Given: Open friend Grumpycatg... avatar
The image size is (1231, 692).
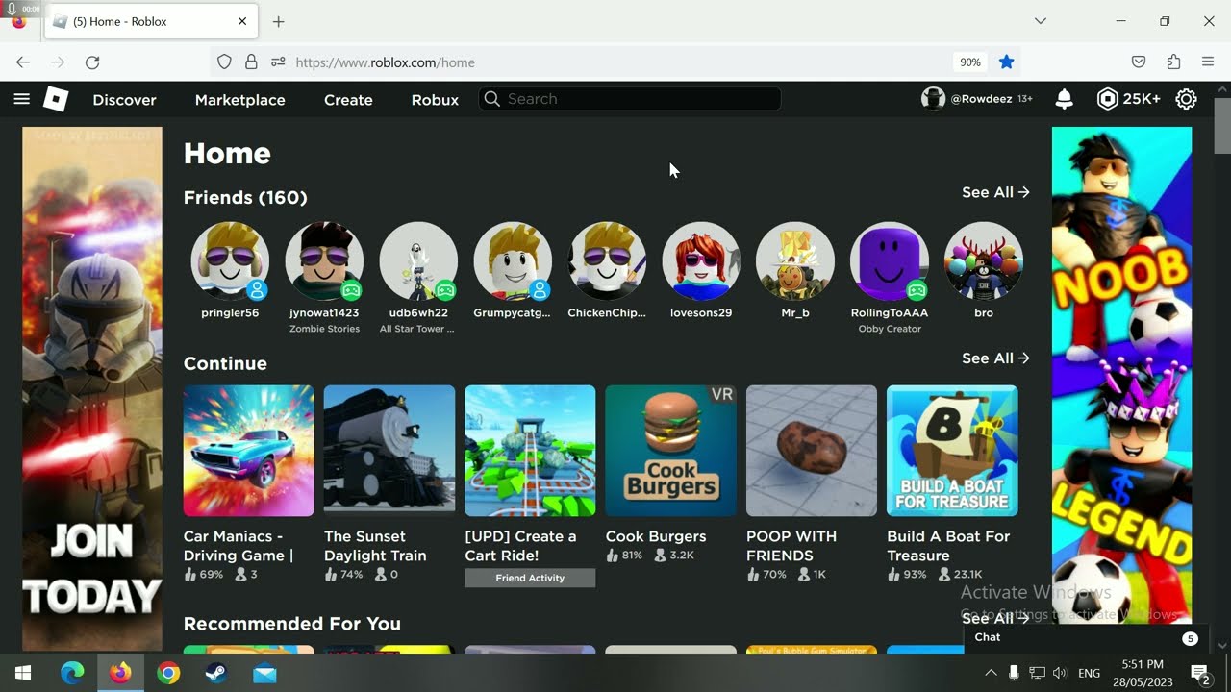Looking at the screenshot, I should (x=513, y=261).
